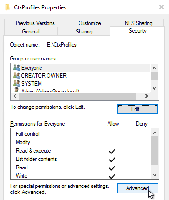This screenshot has height=200, width=169.
Task: Click down arrow of user list scrollbar
Action: tap(154, 88)
